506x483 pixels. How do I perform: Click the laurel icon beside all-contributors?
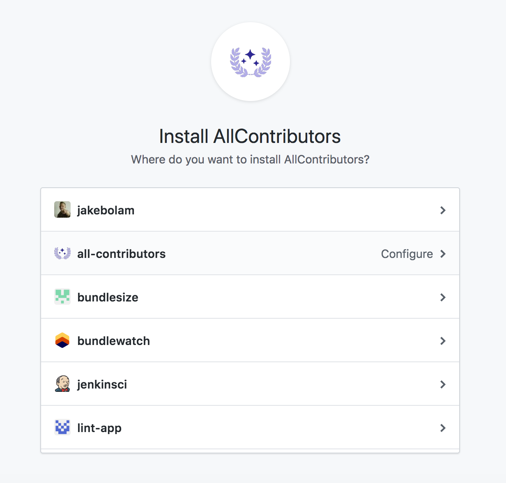click(x=62, y=253)
